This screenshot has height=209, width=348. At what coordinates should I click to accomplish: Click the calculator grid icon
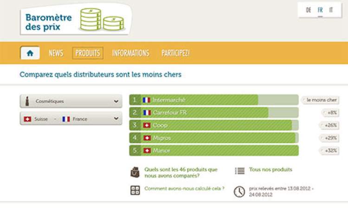[135, 190]
